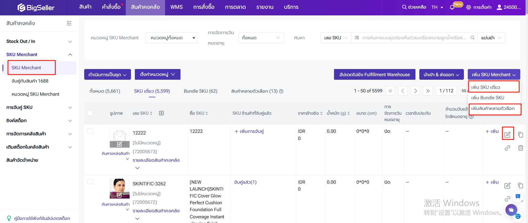Check the SKINTIFIC-3262 row checkbox
Viewport: 528px width, 223px height.
pos(90,182)
